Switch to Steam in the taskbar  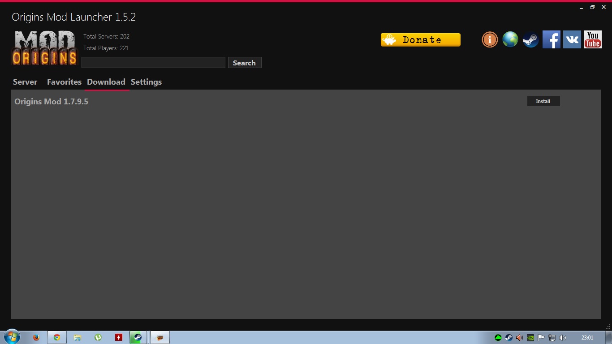[138, 338]
